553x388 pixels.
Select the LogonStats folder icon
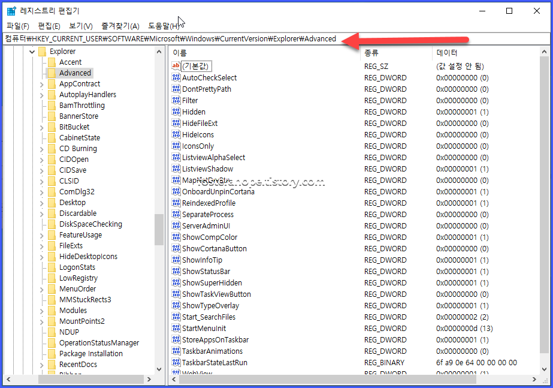(52, 267)
